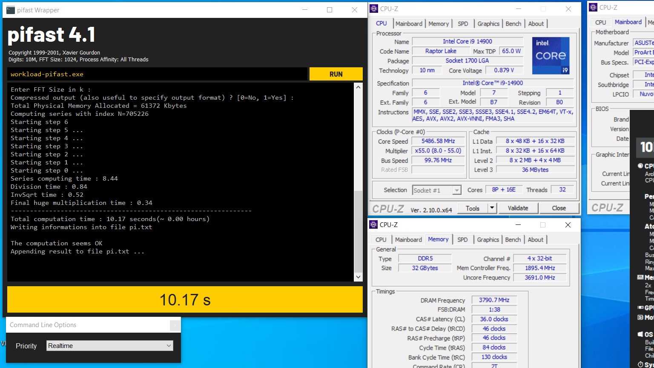Open SPD tab in top CPU-Z window
The image size is (654, 368).
(x=463, y=23)
